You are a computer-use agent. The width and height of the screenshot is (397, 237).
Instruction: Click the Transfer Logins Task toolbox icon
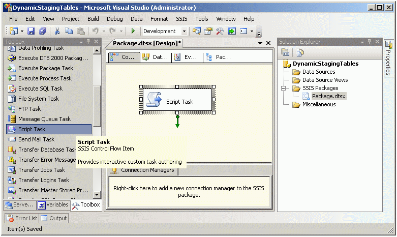tap(12, 180)
